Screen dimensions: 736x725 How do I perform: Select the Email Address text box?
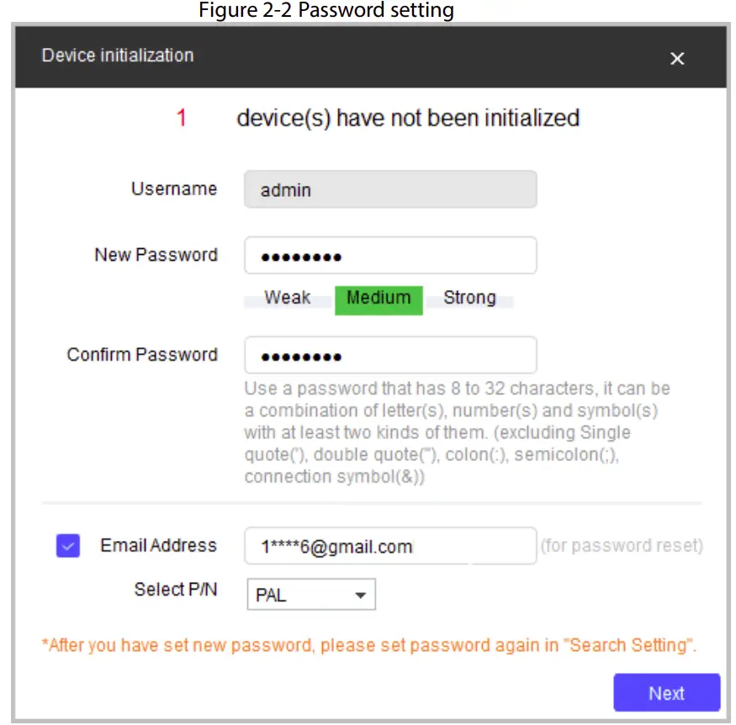pyautogui.click(x=389, y=546)
